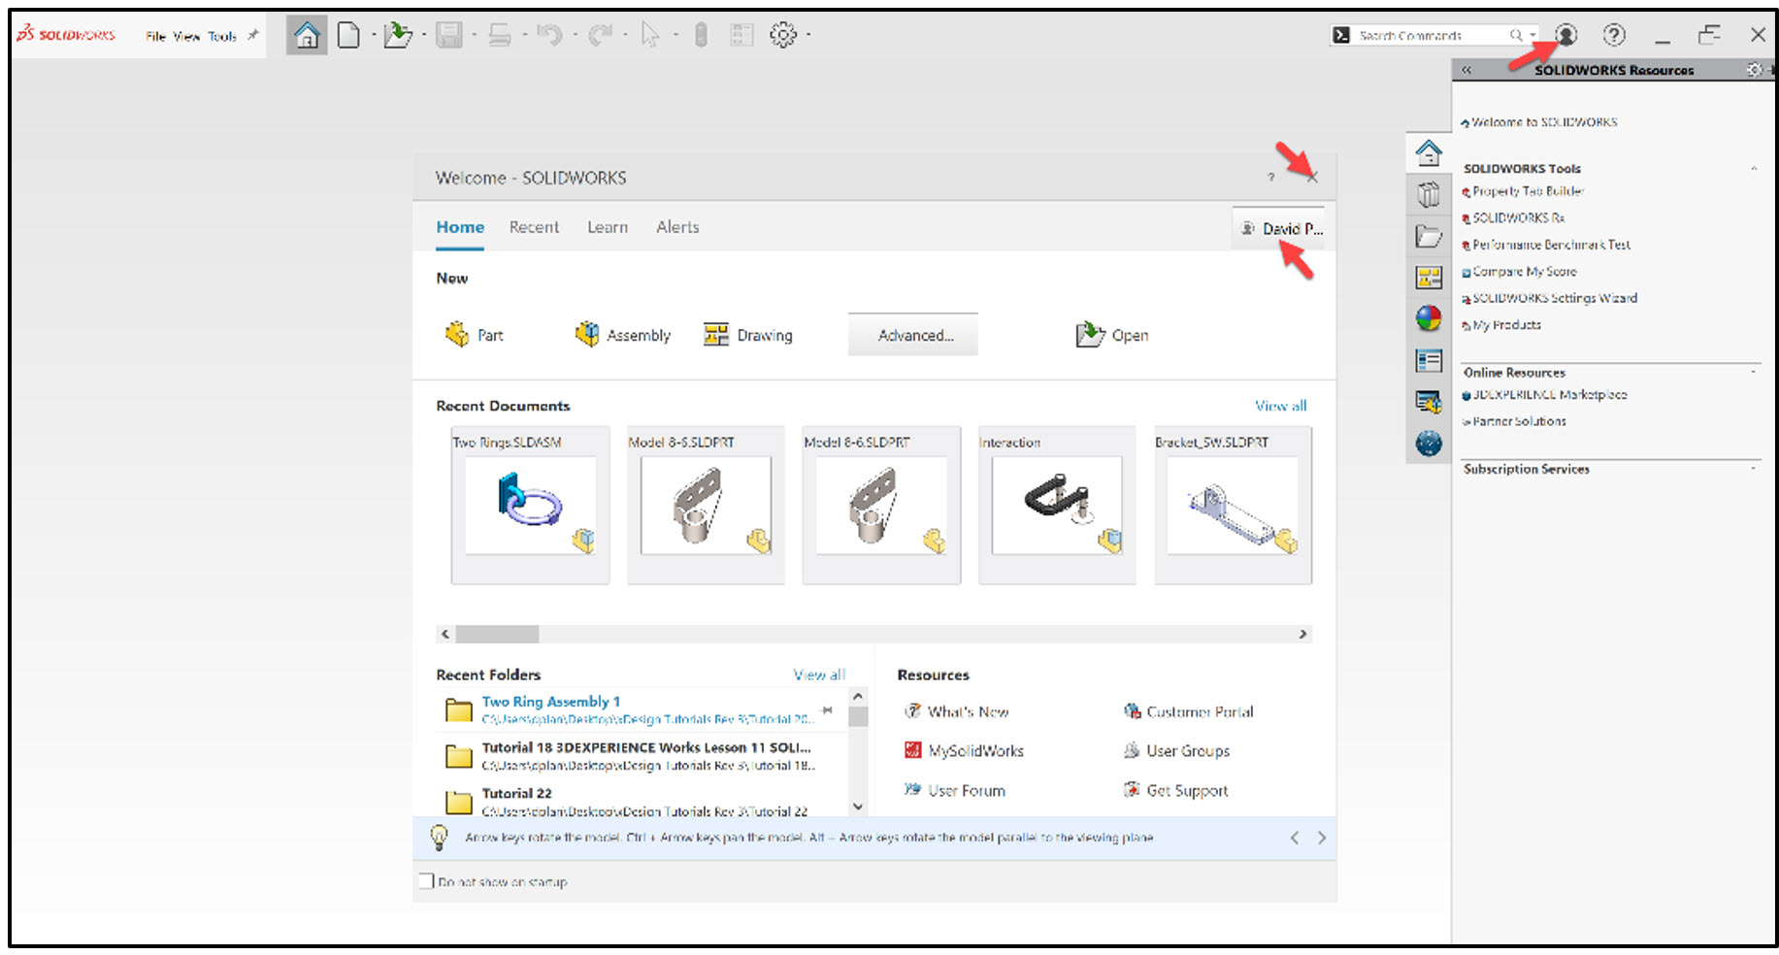Switch to the Recent tab
The height and width of the screenshot is (955, 1779).
[x=534, y=227]
